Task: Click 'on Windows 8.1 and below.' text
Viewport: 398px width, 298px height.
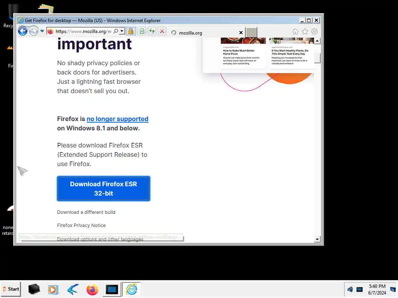Action: [98, 128]
